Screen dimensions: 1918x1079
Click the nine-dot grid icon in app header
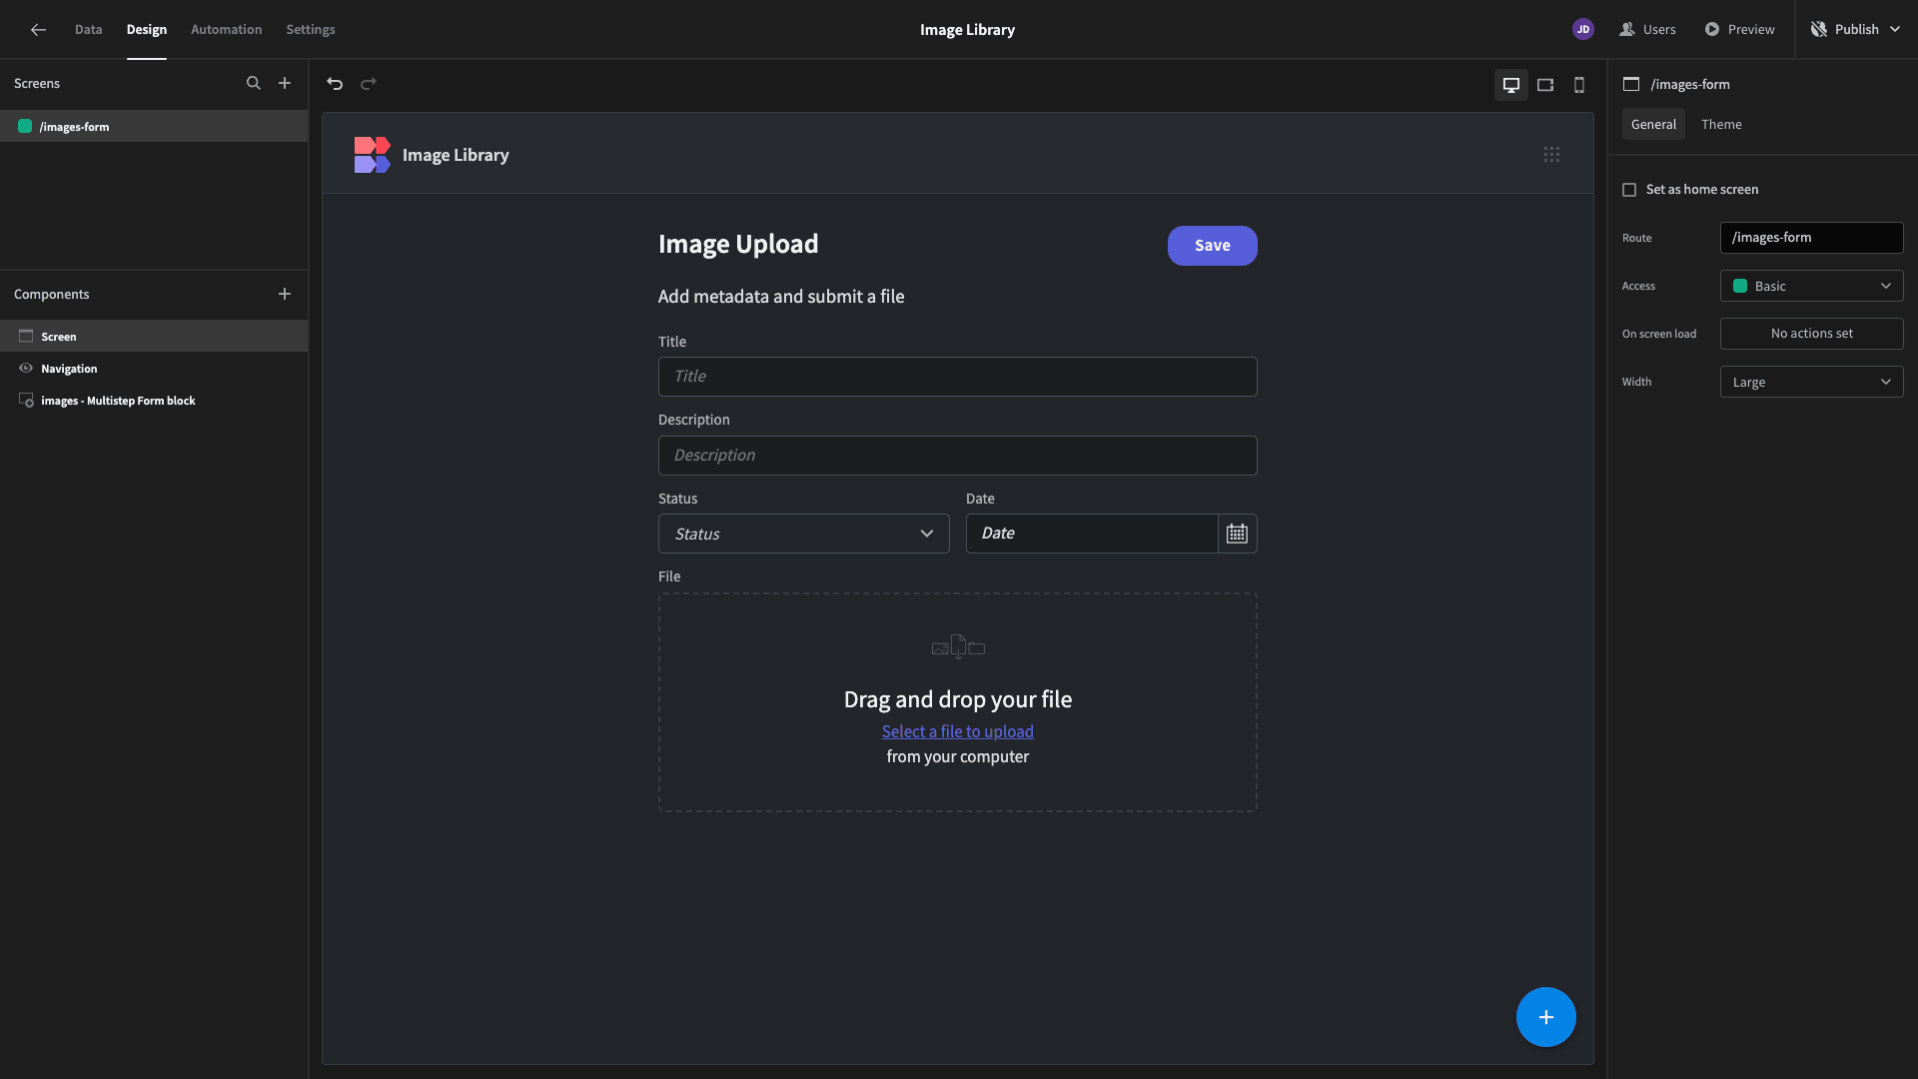pos(1551,154)
